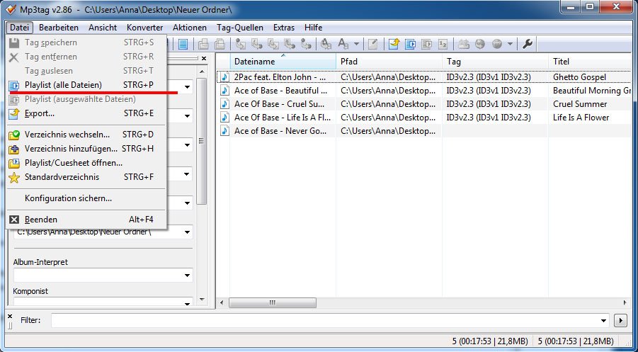Select the Ace of Base - Cruel Summer file row
This screenshot has height=352, width=638.
(x=280, y=104)
